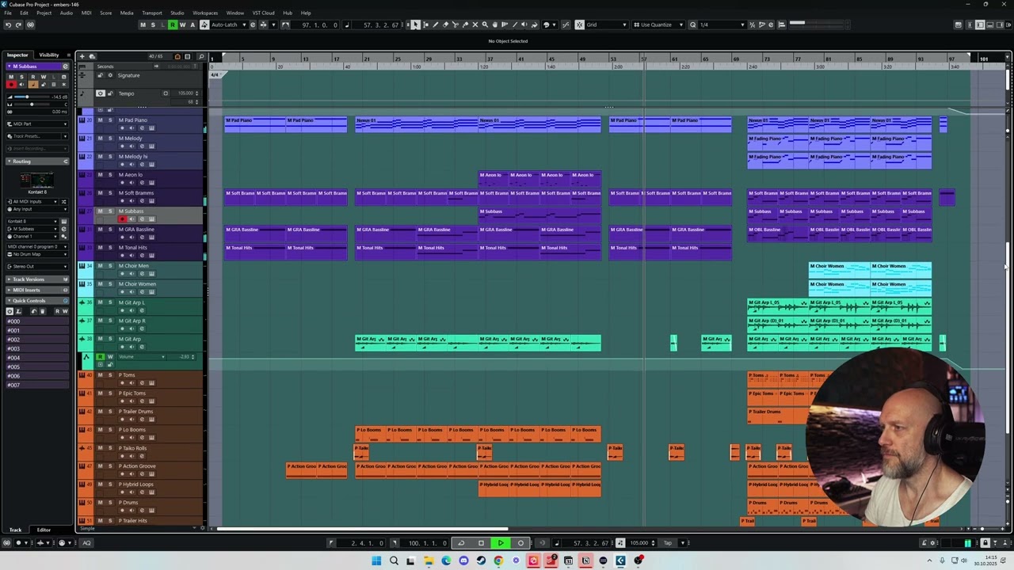The width and height of the screenshot is (1014, 570).
Task: Open the Grid snap type dropdown
Action: coord(607,25)
